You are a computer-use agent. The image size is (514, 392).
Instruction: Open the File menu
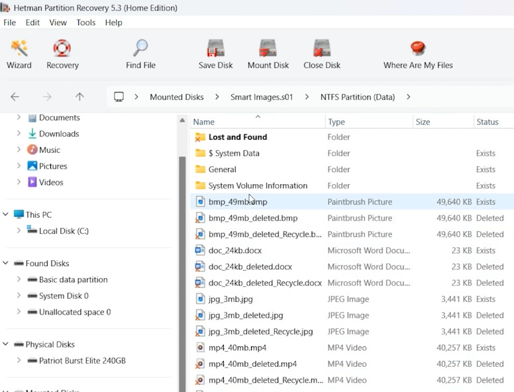pos(9,23)
